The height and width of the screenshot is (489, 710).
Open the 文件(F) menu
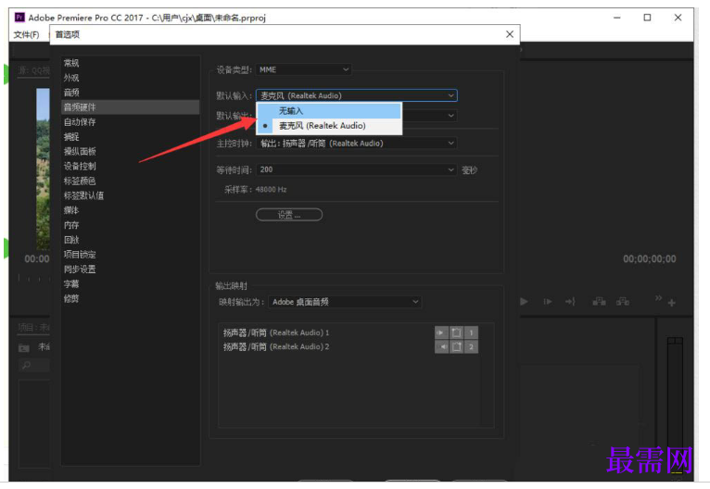click(x=26, y=35)
